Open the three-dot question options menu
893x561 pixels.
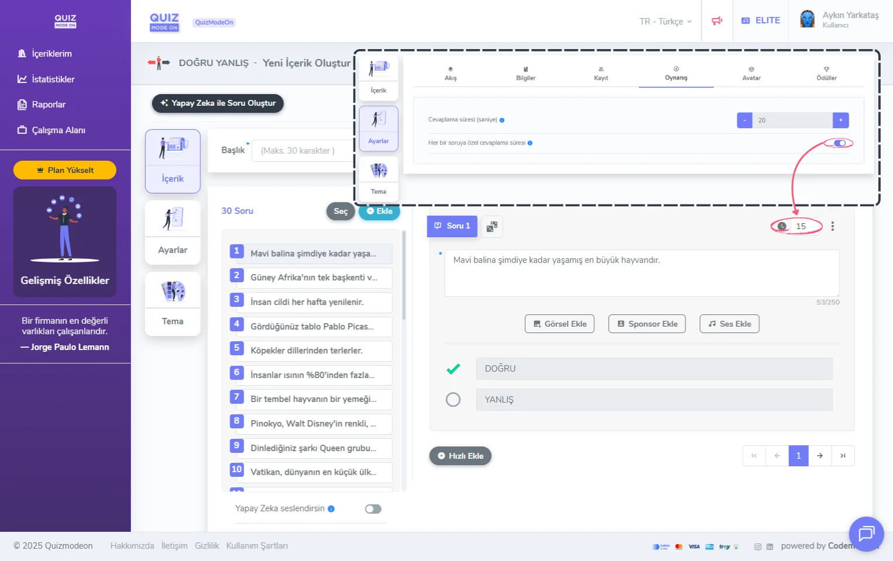[x=832, y=226]
